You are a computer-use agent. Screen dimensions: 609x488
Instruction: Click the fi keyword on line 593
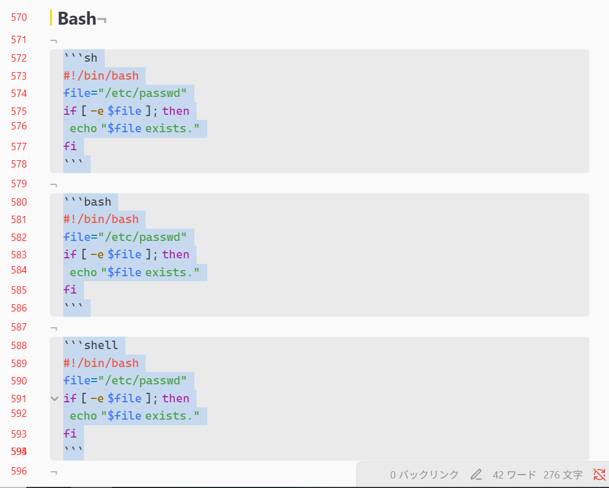70,434
